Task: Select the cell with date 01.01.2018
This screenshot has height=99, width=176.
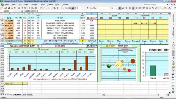Action: (x=9, y=84)
